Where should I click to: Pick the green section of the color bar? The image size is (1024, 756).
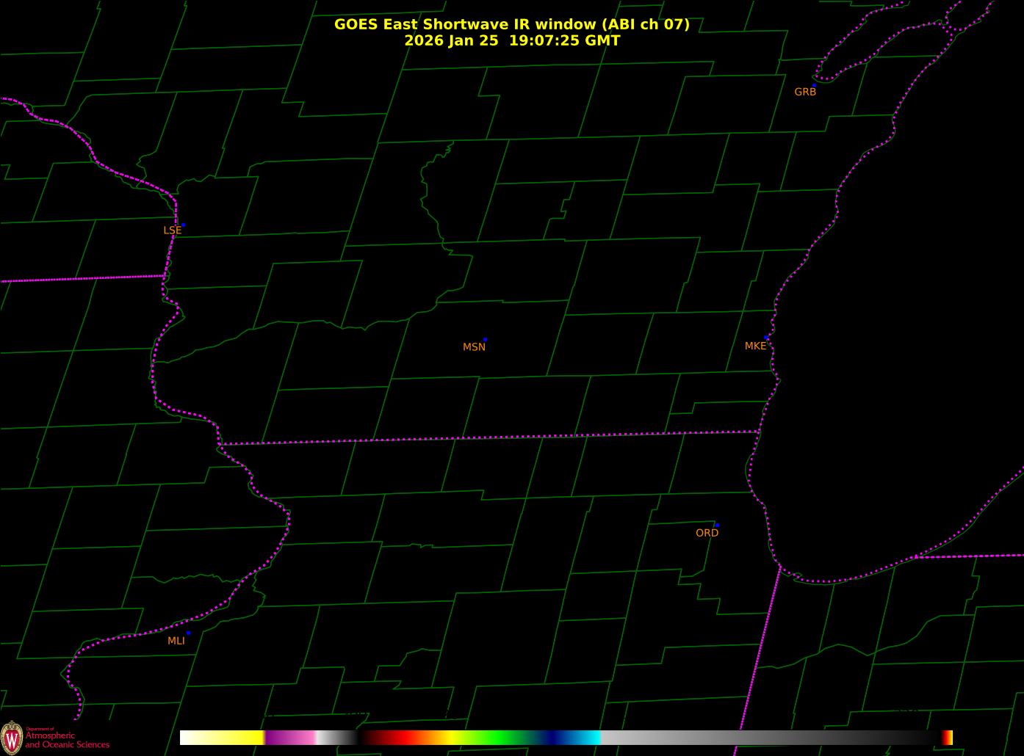tap(500, 738)
